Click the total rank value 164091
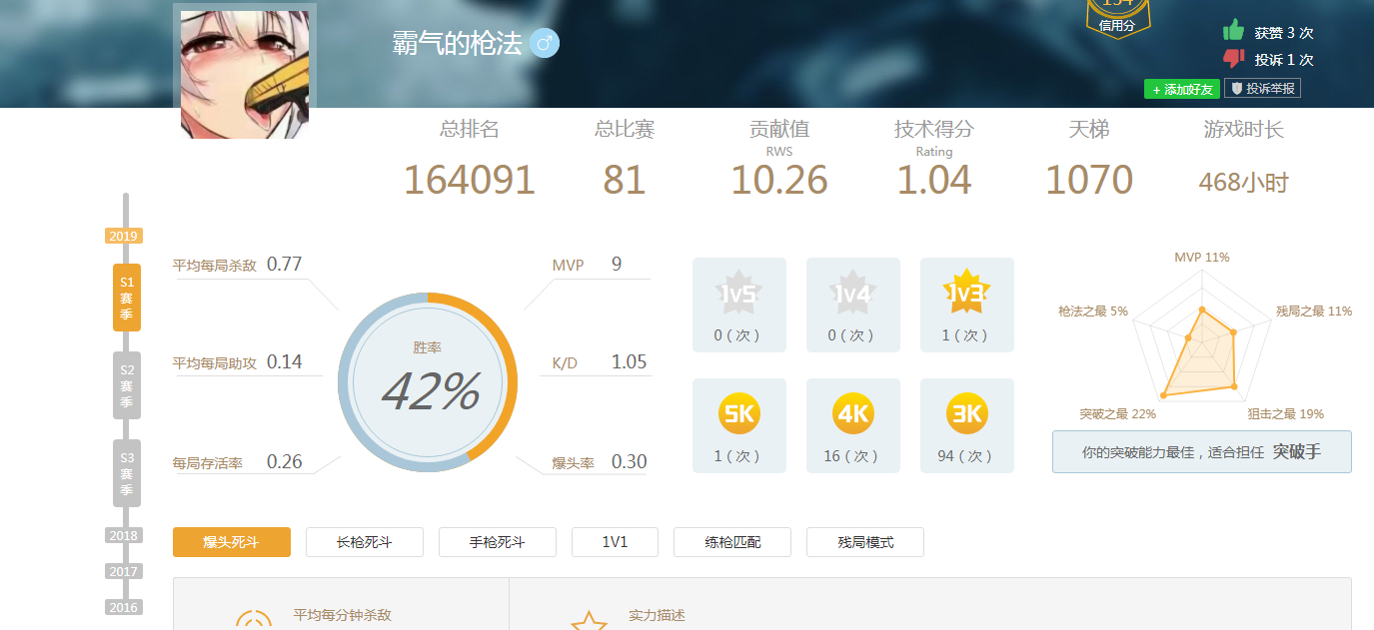The width and height of the screenshot is (1374, 630). [x=470, y=180]
